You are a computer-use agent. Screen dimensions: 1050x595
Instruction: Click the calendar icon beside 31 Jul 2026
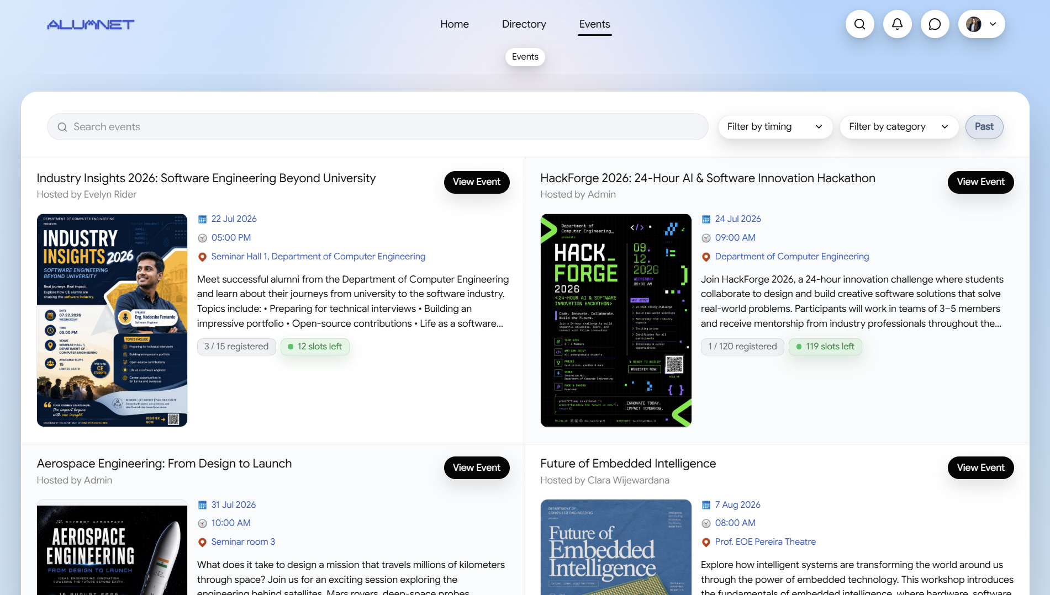point(202,505)
